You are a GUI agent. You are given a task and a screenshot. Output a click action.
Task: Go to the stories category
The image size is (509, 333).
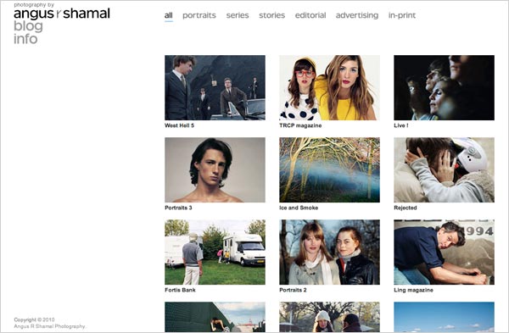tap(271, 15)
